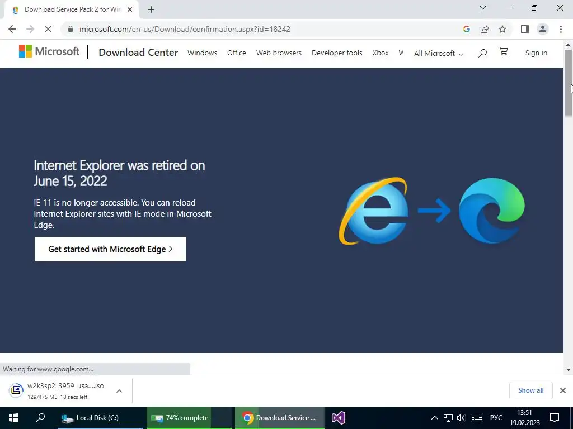Open Visual Studio from taskbar
Screen dimensions: 573x429
[339, 418]
